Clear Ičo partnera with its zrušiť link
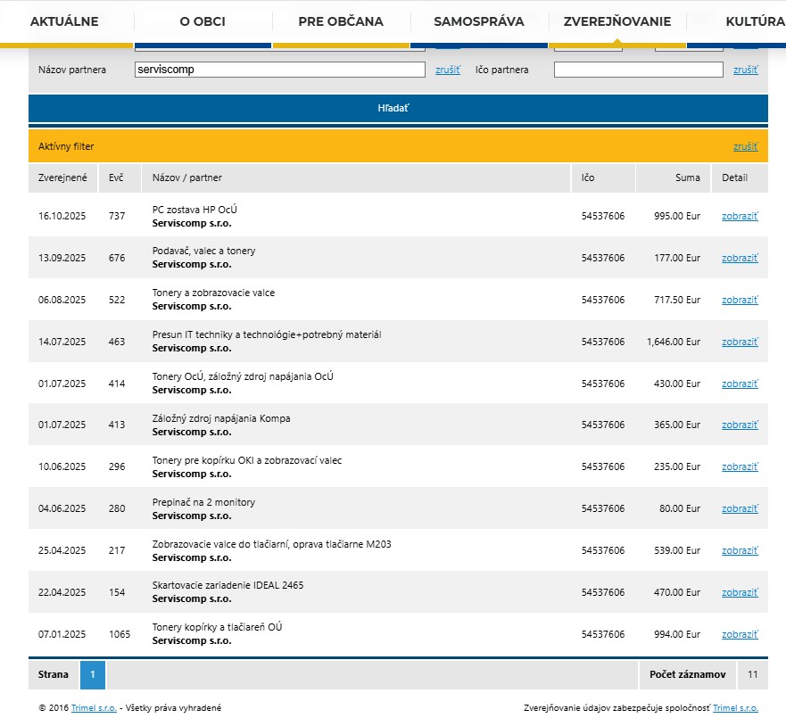 pos(745,70)
